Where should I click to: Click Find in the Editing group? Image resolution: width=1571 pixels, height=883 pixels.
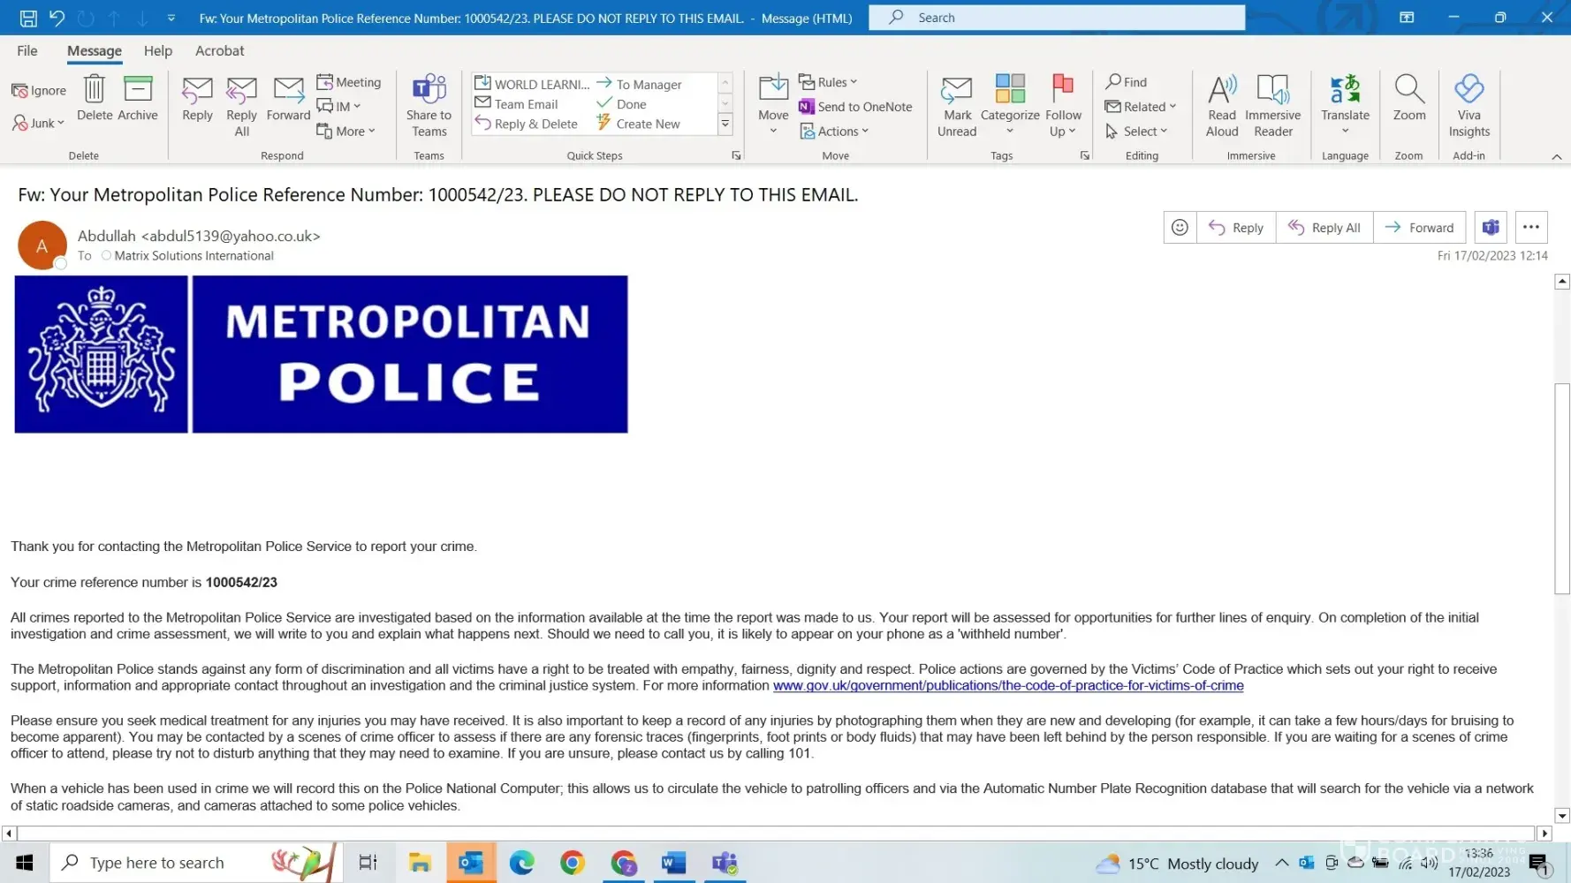[x=1126, y=82]
